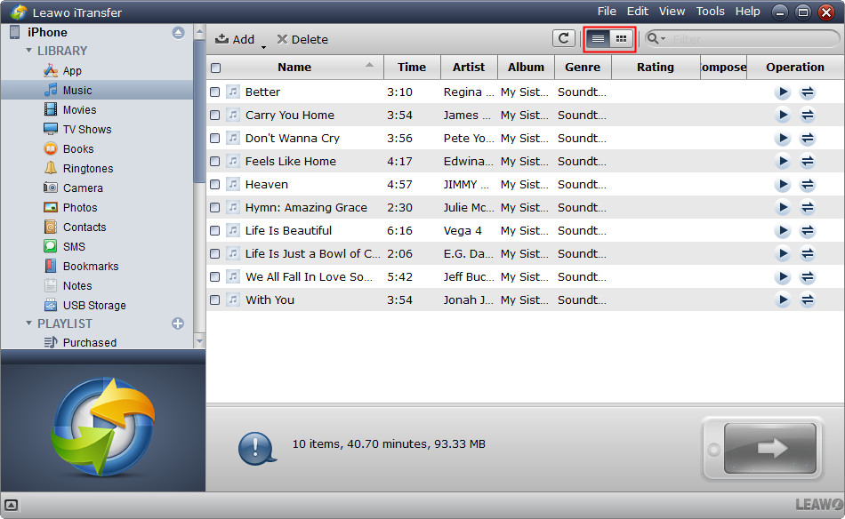Add a new playlist with plus icon
The image size is (845, 519).
click(x=178, y=323)
